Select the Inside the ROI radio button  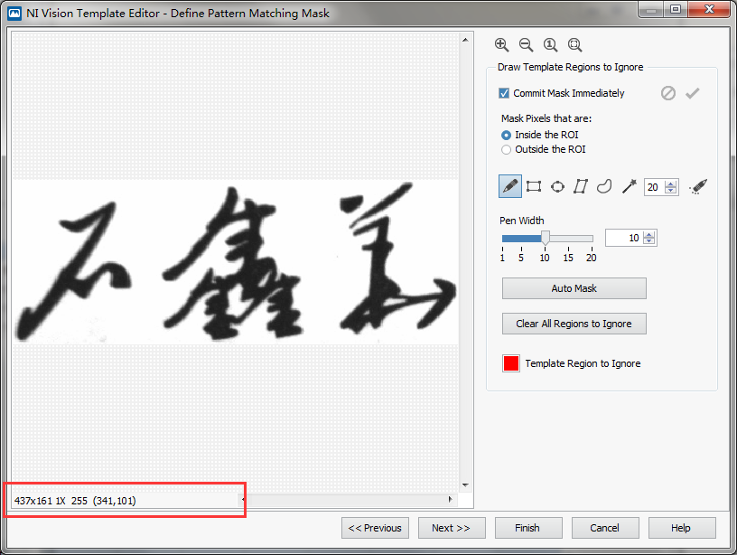(506, 135)
